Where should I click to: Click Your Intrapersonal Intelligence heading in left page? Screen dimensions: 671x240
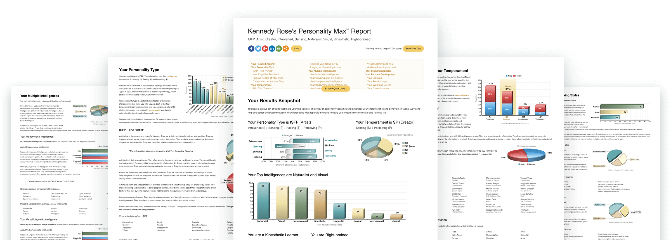click(37, 137)
